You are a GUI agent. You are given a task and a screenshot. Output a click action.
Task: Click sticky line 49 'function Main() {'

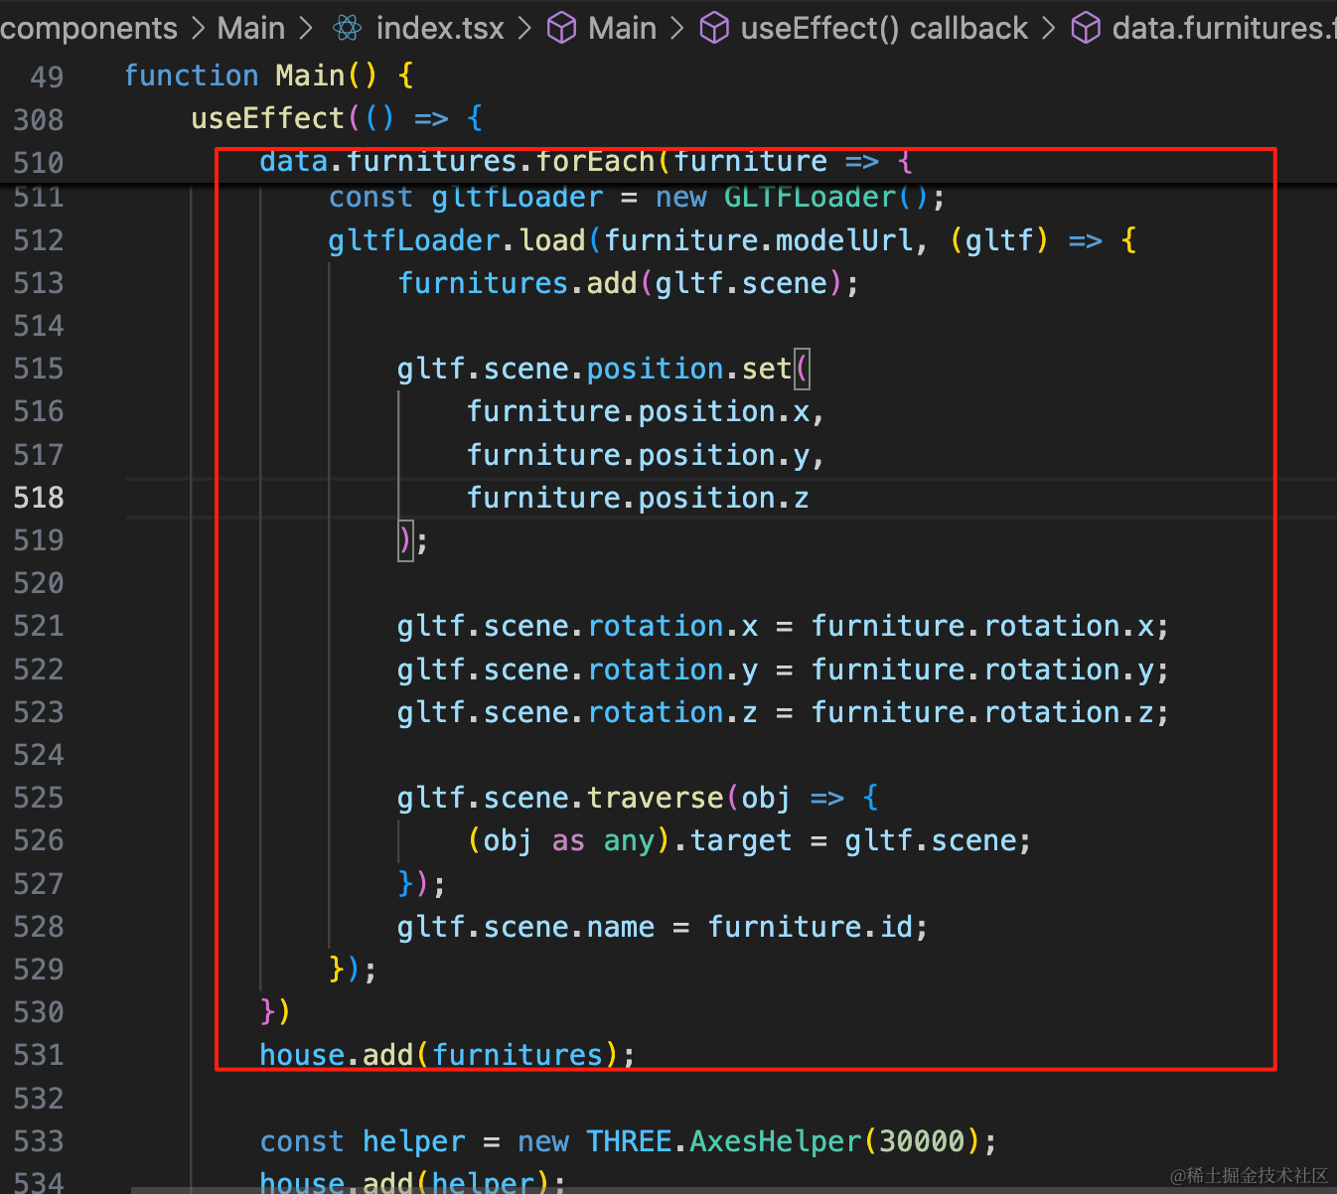pyautogui.click(x=269, y=75)
